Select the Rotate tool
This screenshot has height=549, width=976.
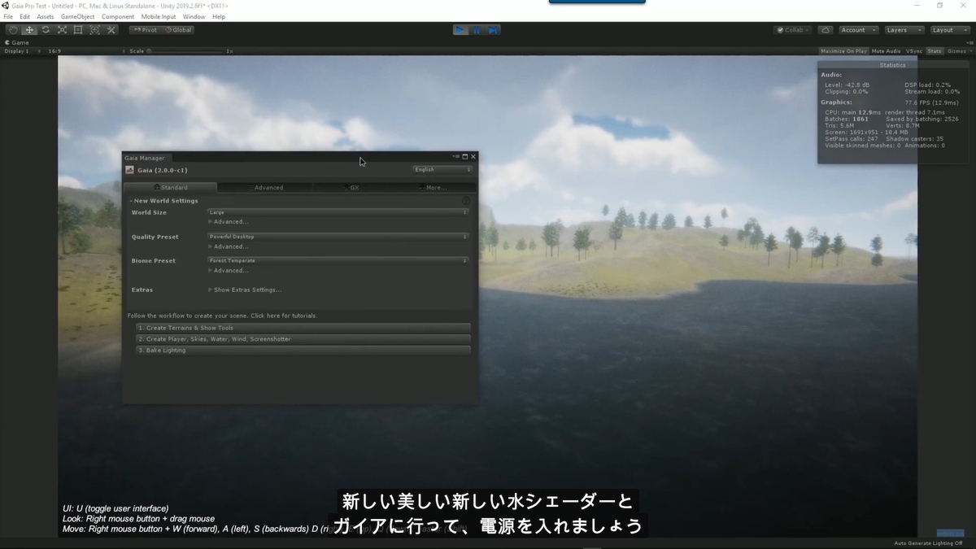point(46,30)
